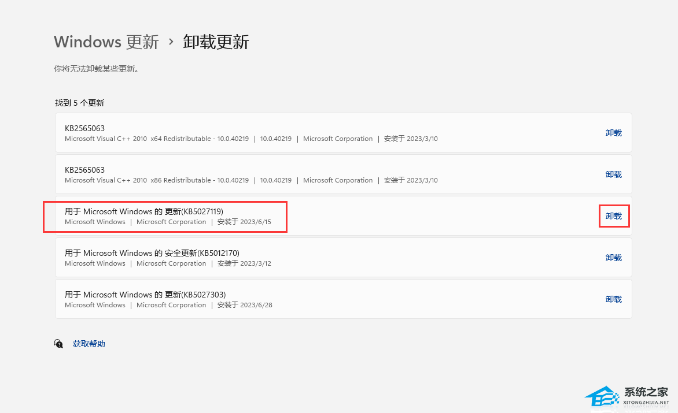Uninstall update KB5027119
Screen dimensions: 678x413
tap(614, 216)
